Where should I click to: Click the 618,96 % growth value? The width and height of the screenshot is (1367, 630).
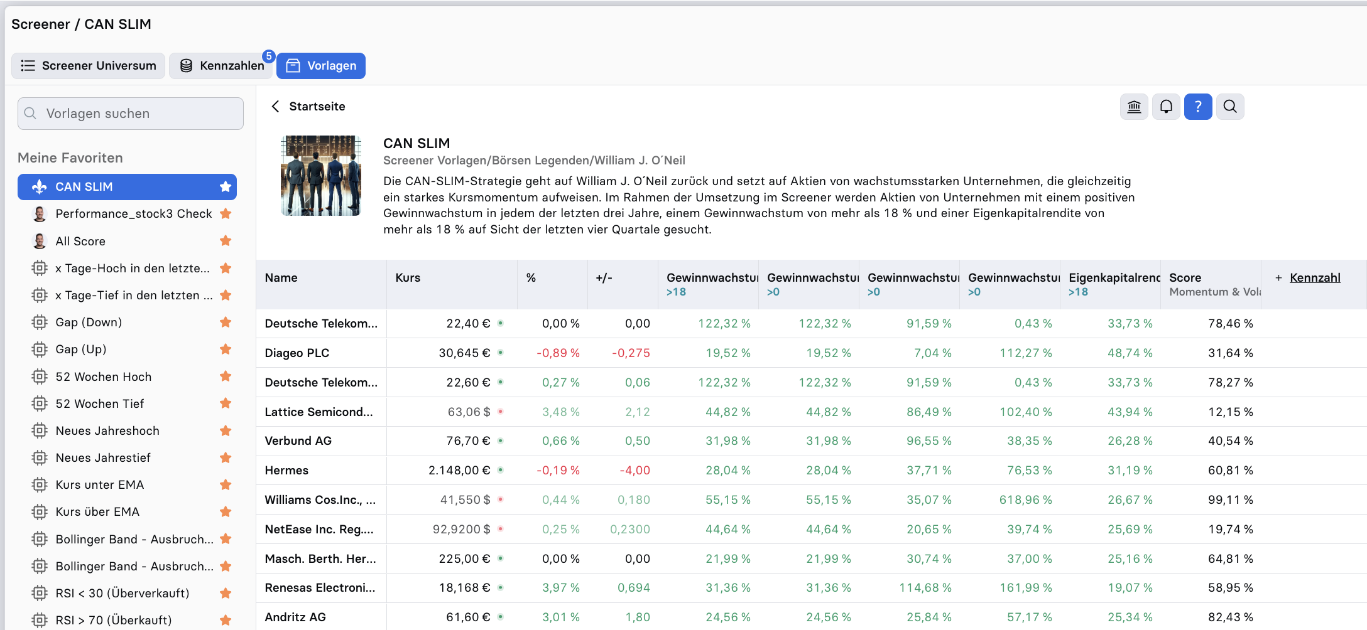pyautogui.click(x=1026, y=500)
